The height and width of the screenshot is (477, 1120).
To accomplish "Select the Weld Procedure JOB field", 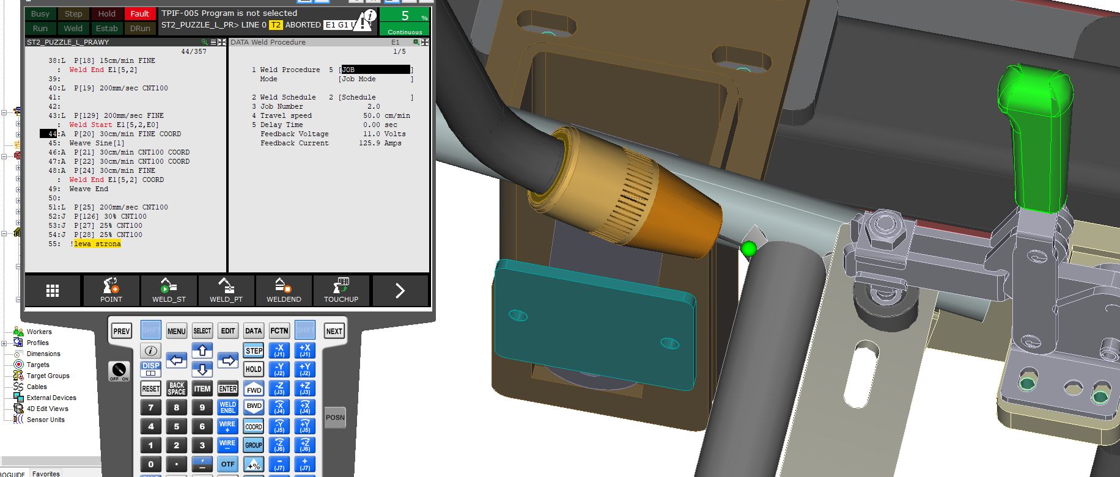I will [x=375, y=70].
